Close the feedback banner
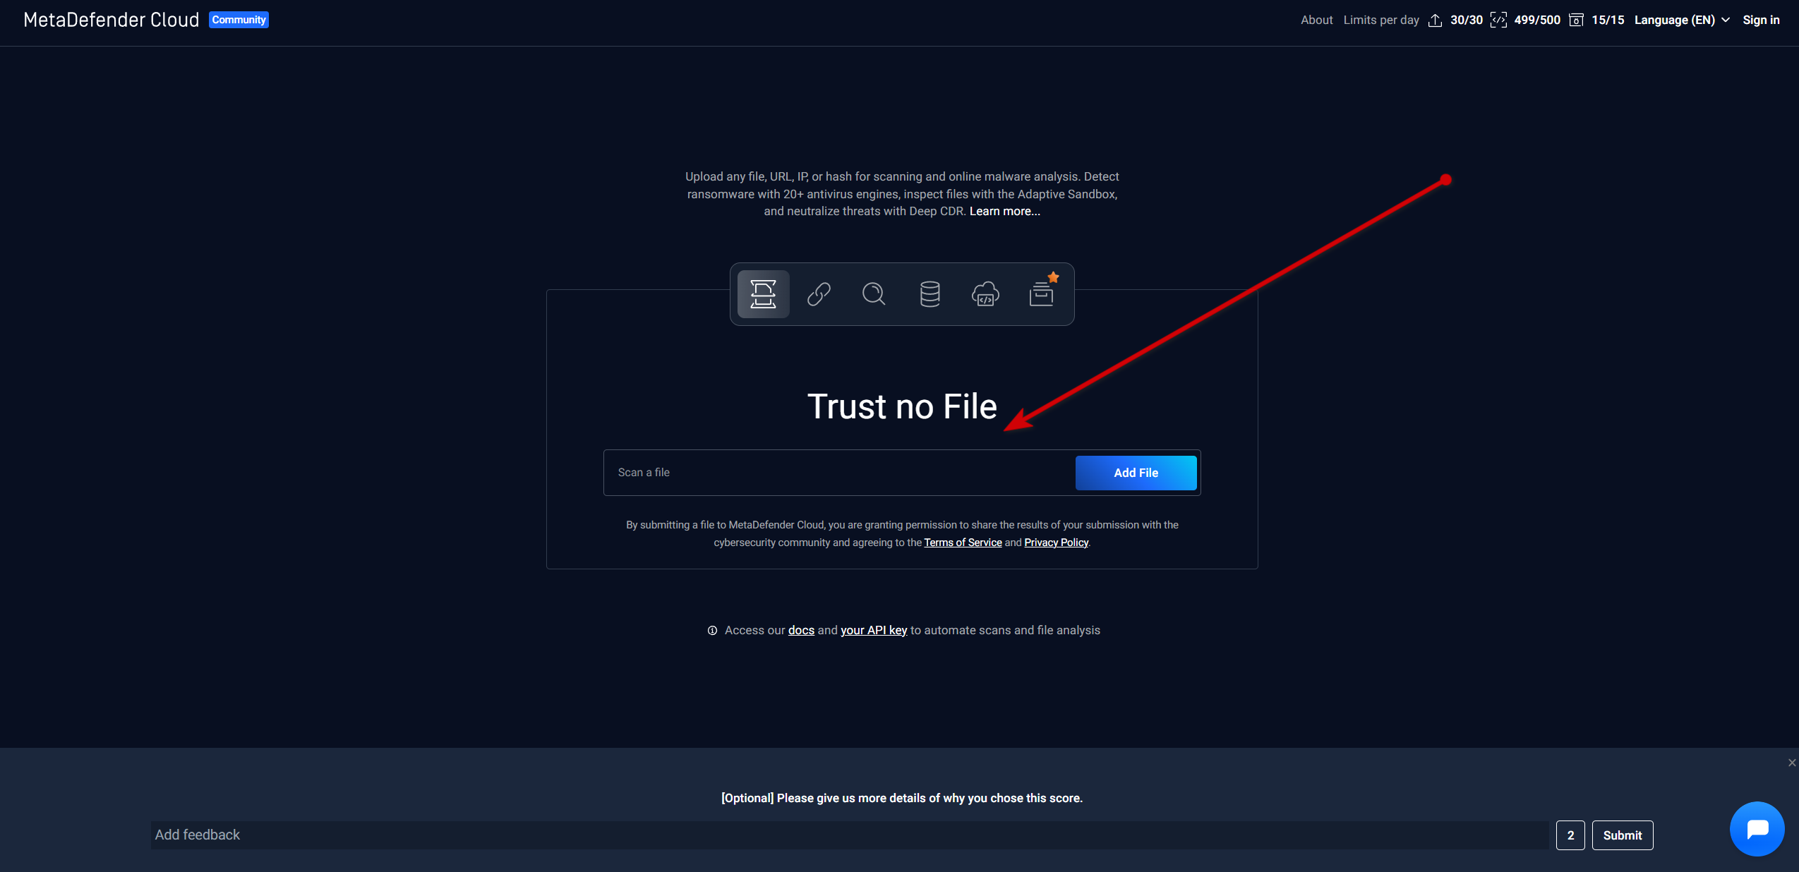The width and height of the screenshot is (1799, 872). point(1792,763)
